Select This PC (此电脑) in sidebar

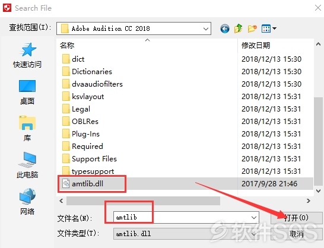point(27,166)
